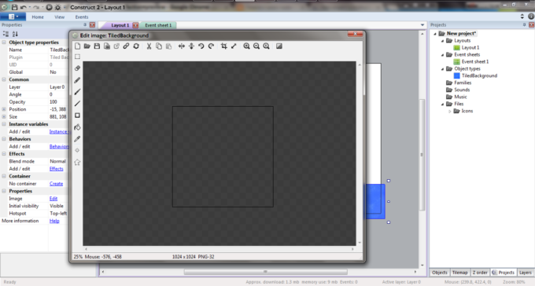535x286 pixels.
Task: Collapse the Common properties section
Action: coord(4,79)
